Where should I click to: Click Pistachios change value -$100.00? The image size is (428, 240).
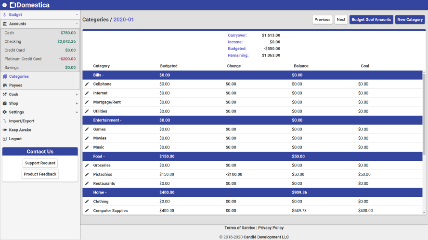(234, 174)
